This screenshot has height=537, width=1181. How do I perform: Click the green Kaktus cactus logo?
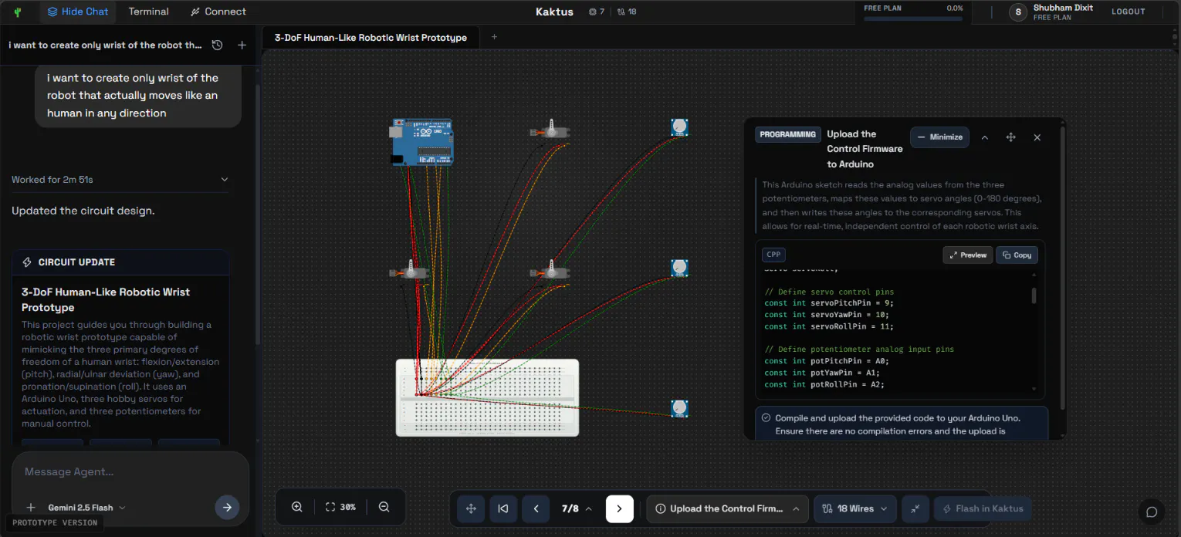[x=18, y=12]
